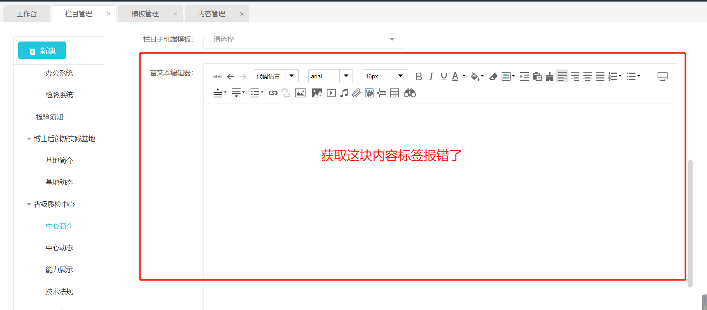The image size is (707, 310).
Task: Click the italic formatting icon
Action: [x=431, y=76]
